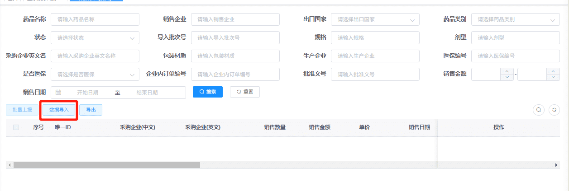The height and width of the screenshot is (191, 569).
Task: Open the 是否医保 dropdown
Action: tap(95, 74)
